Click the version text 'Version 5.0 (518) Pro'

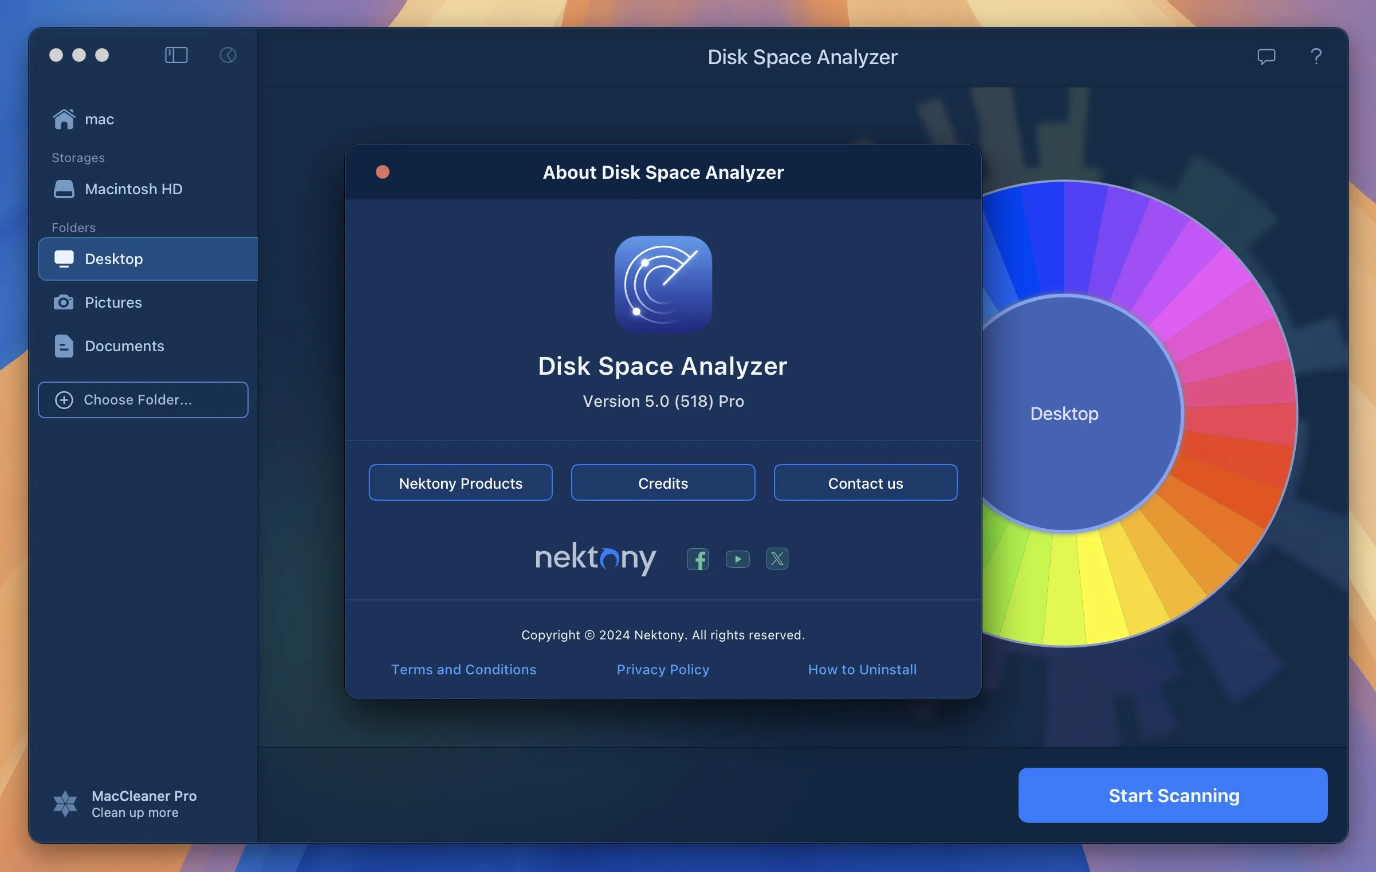[663, 401]
